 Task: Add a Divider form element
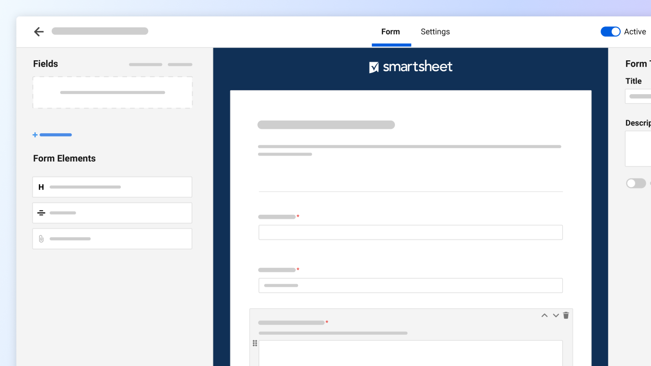(112, 213)
